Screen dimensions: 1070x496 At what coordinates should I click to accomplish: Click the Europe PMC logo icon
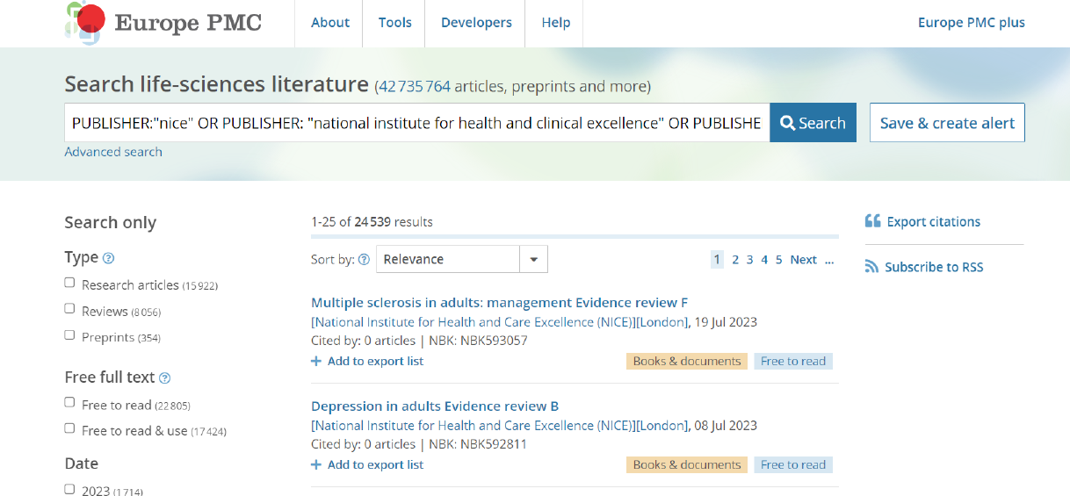[x=86, y=23]
